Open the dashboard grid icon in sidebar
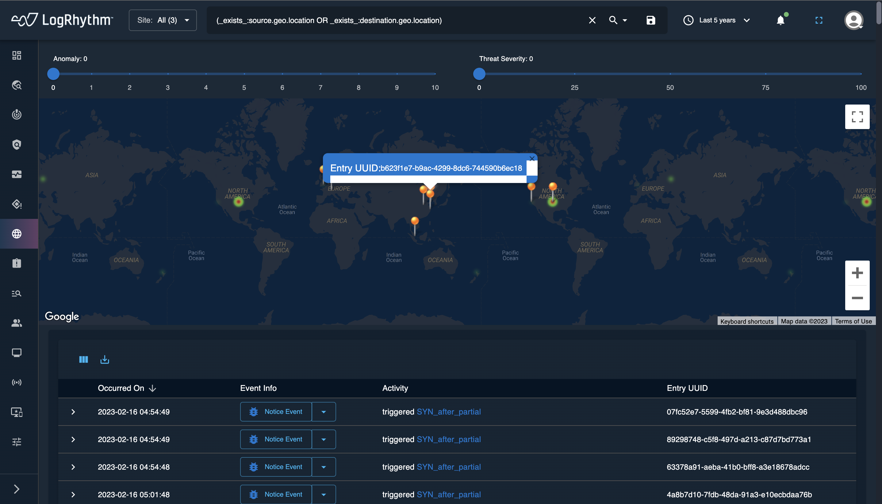Screen dimensions: 882x504 [x=17, y=55]
